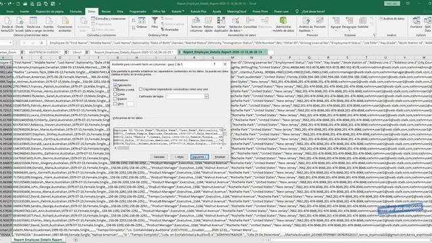This screenshot has width=432, height=243.
Task: Open Calificador de texto dropdown
Action: coord(206,97)
